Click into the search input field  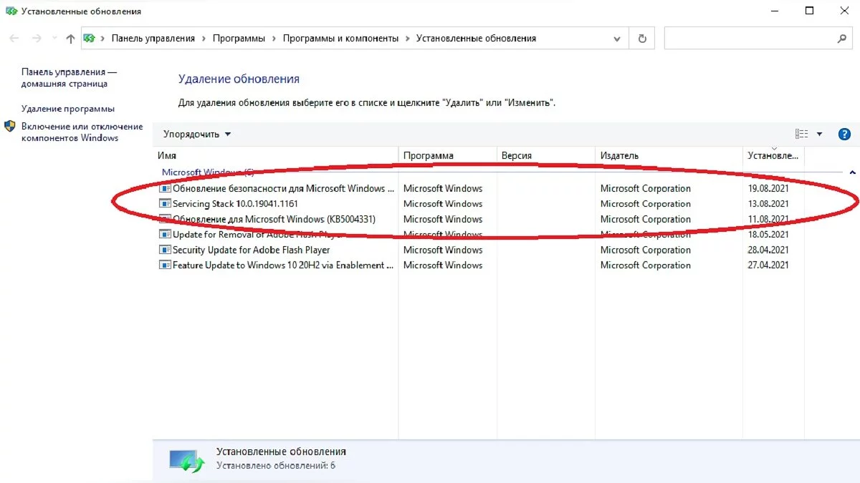click(x=749, y=39)
